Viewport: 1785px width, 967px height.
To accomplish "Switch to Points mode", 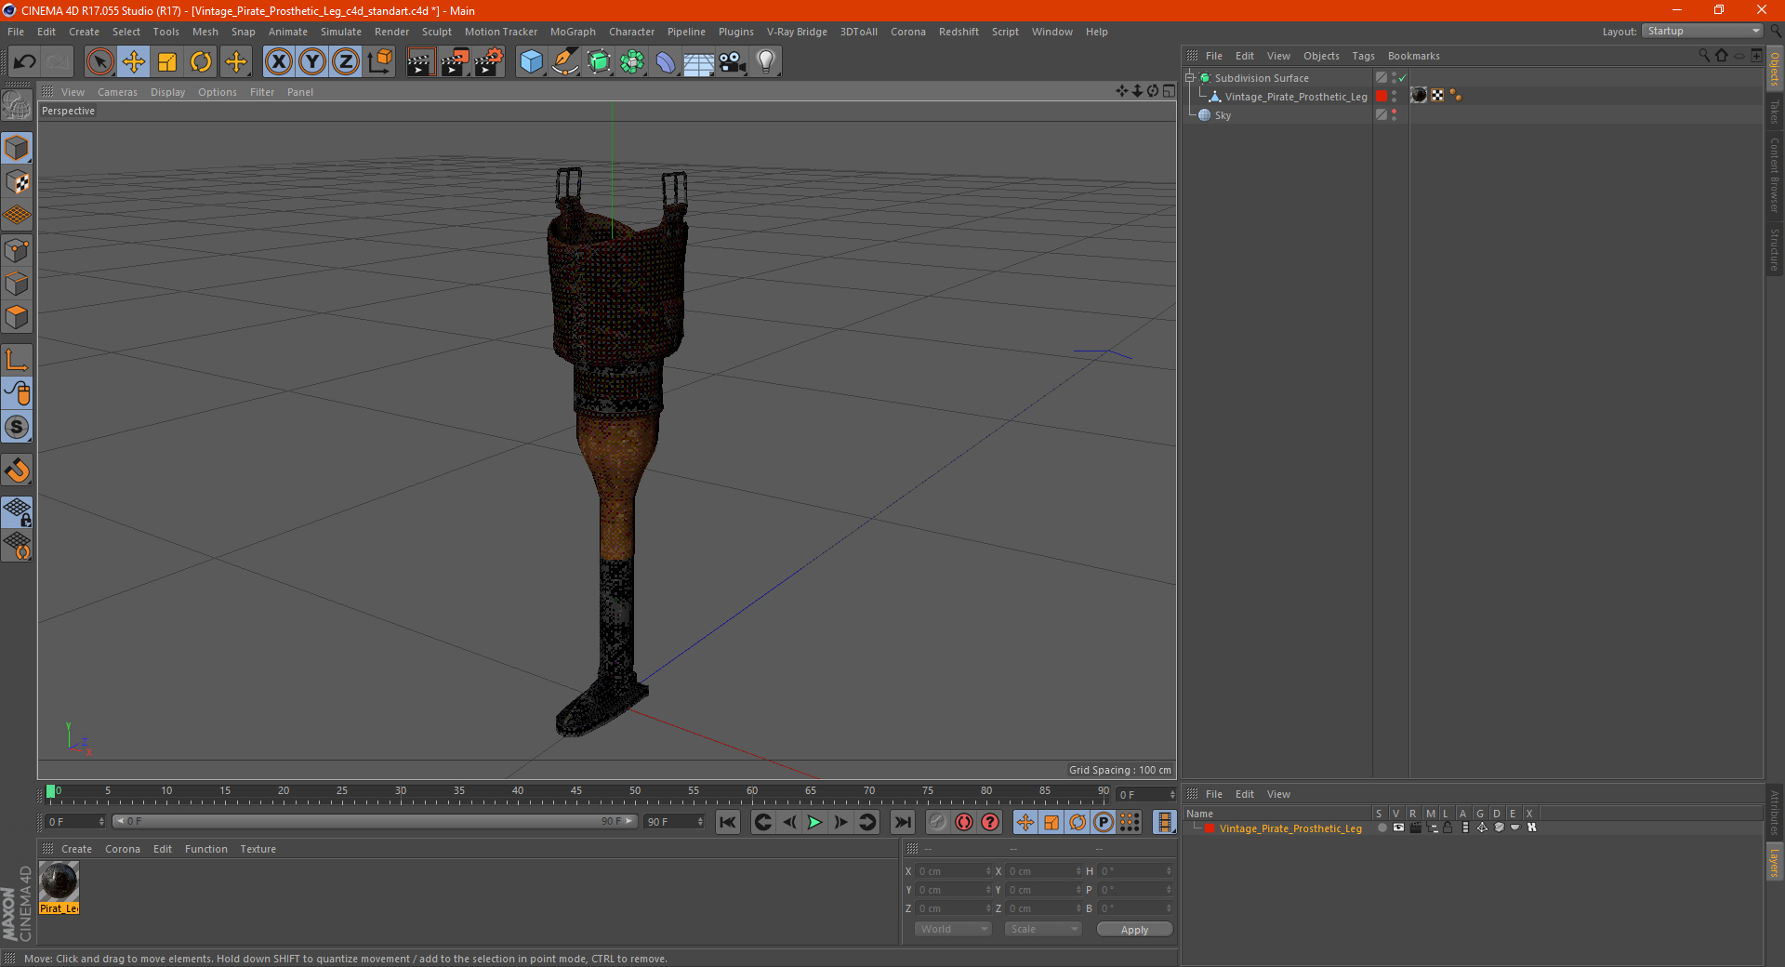I will (x=17, y=250).
